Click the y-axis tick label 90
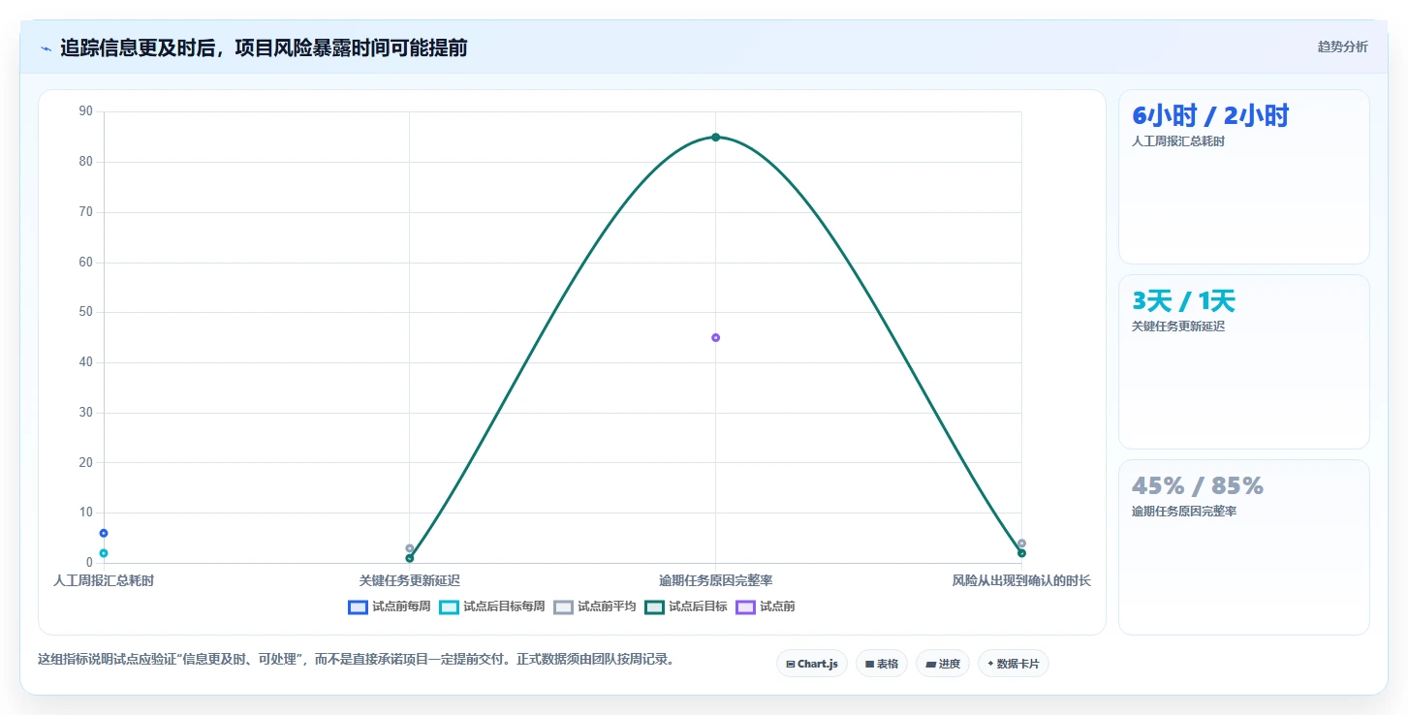The height and width of the screenshot is (715, 1408). (x=86, y=111)
